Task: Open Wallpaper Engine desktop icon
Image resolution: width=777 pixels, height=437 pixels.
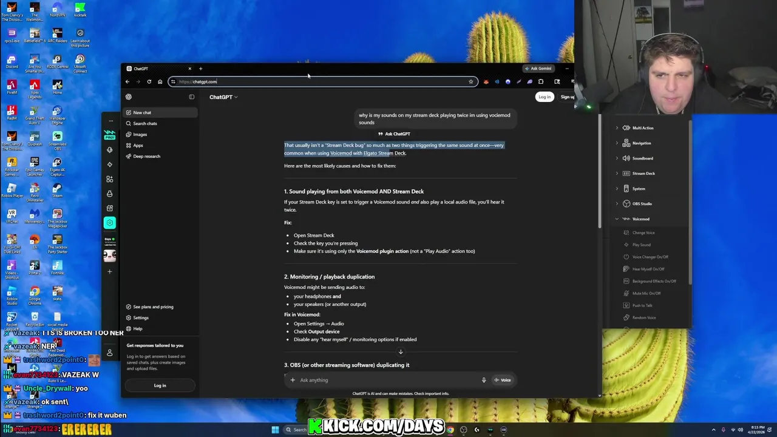Action: tap(57, 113)
